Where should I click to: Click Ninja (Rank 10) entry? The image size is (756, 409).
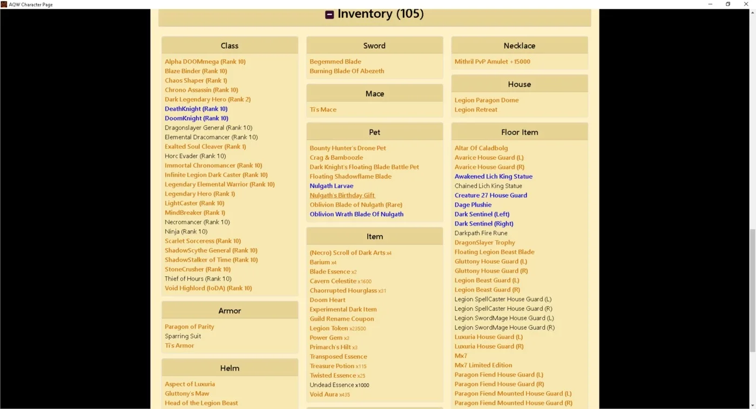(x=186, y=231)
